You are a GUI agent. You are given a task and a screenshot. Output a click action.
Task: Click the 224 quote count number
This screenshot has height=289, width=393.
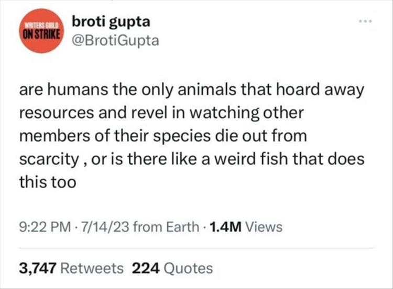(146, 268)
